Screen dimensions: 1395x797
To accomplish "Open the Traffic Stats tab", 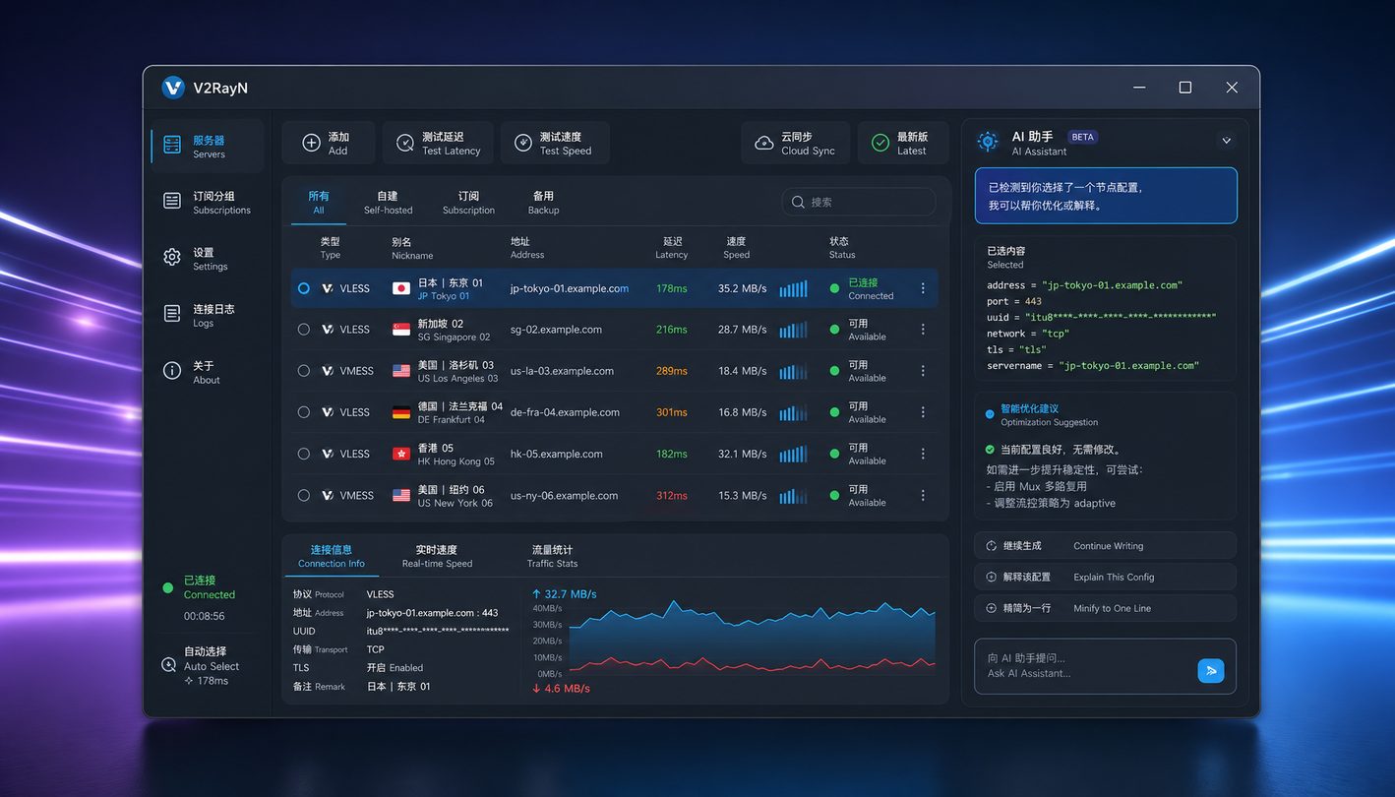I will 552,557.
